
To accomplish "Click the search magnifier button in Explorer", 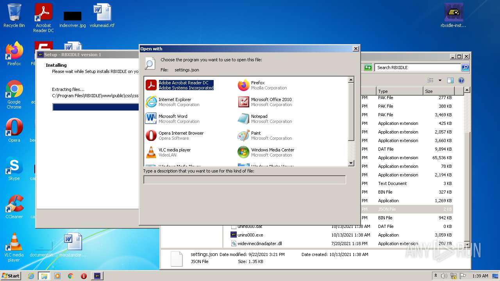I will pos(465,68).
